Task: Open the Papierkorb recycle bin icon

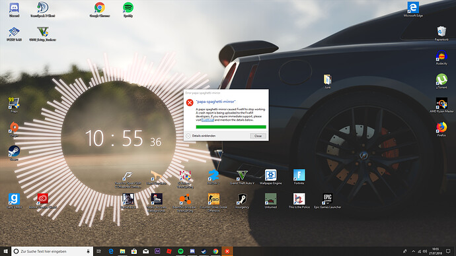Action: pos(441,34)
